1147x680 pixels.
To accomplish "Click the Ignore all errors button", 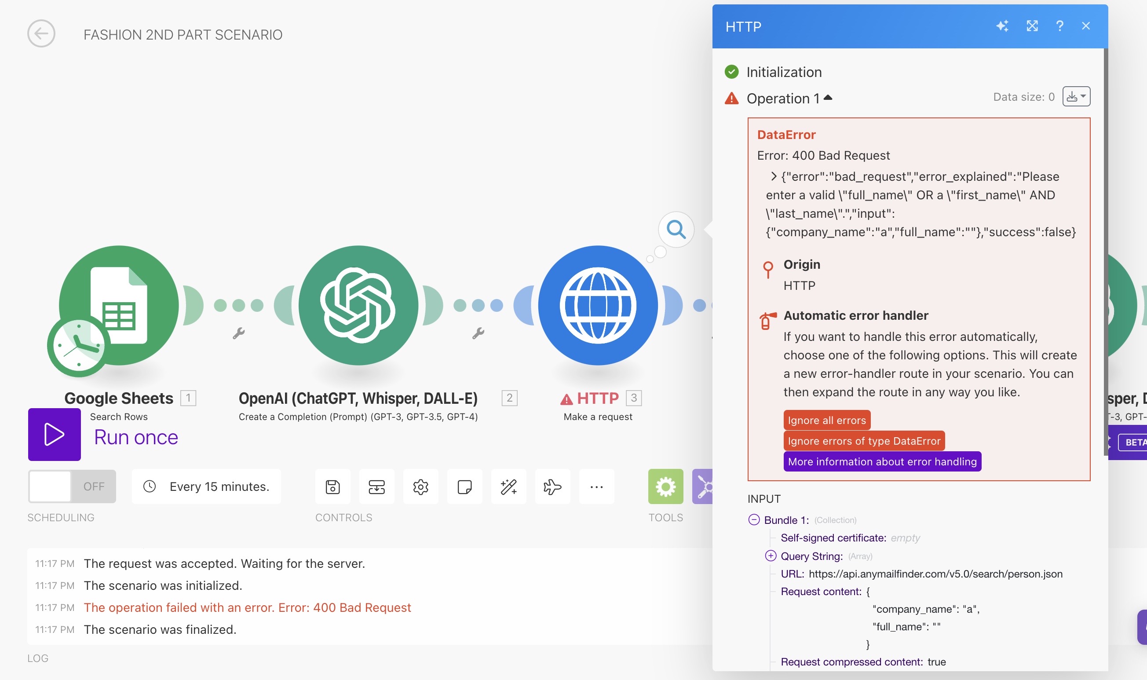I will point(826,420).
